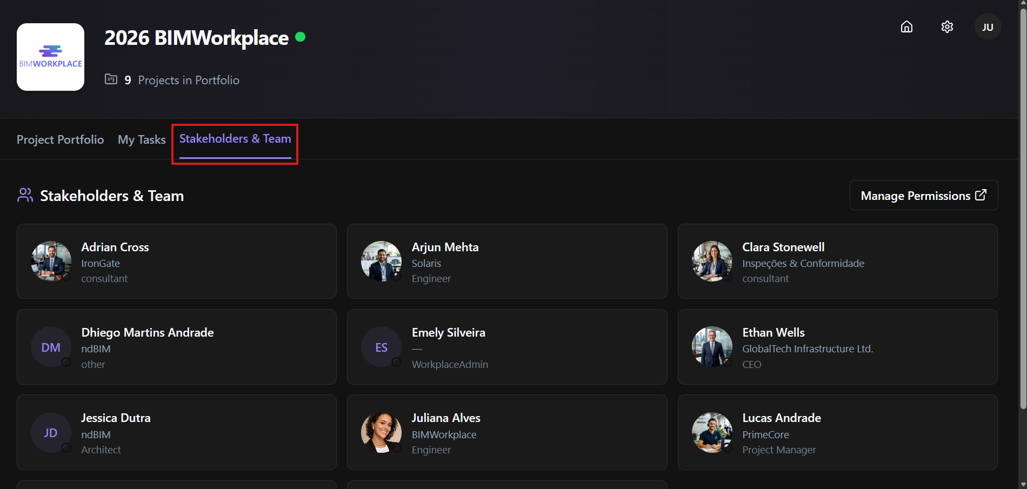This screenshot has height=489, width=1027.
Task: Click the Projects in Portfolio label
Action: (x=189, y=80)
